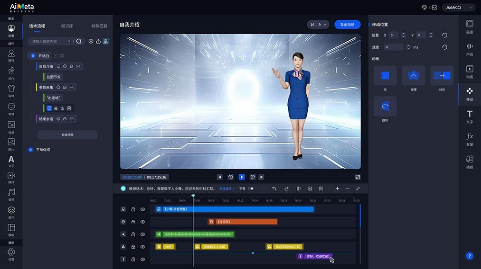This screenshot has width=481, height=269.
Task: Switch to the 特殊回复 tab
Action: pyautogui.click(x=99, y=26)
